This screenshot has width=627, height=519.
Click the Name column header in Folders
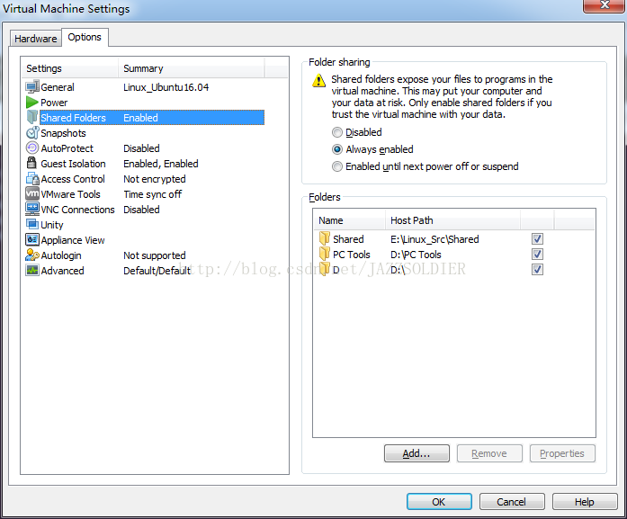point(349,220)
